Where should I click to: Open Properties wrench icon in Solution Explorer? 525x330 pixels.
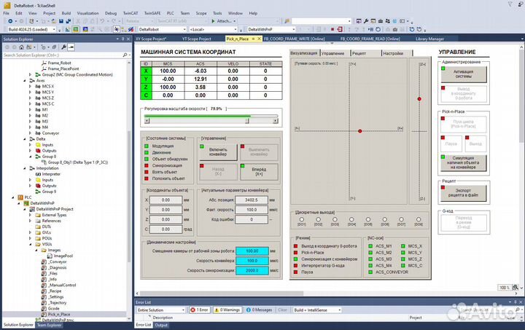click(65, 47)
